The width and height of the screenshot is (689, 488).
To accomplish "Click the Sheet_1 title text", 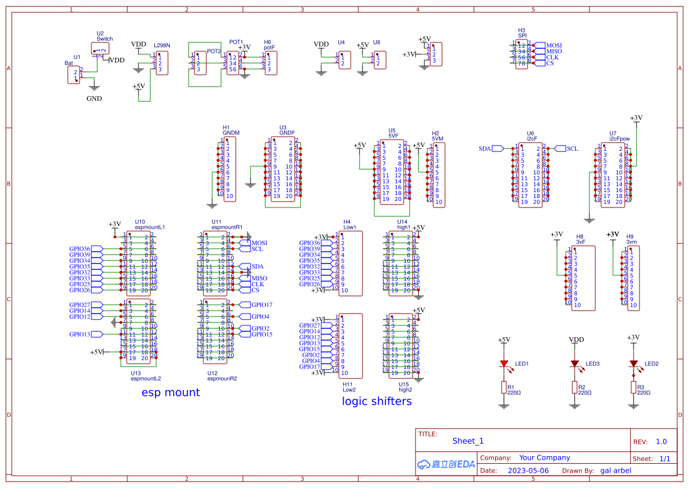I will (x=467, y=440).
